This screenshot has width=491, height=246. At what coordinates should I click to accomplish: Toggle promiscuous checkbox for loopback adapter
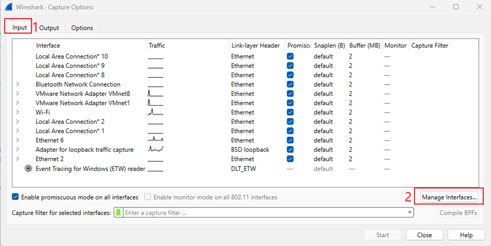tap(290, 149)
